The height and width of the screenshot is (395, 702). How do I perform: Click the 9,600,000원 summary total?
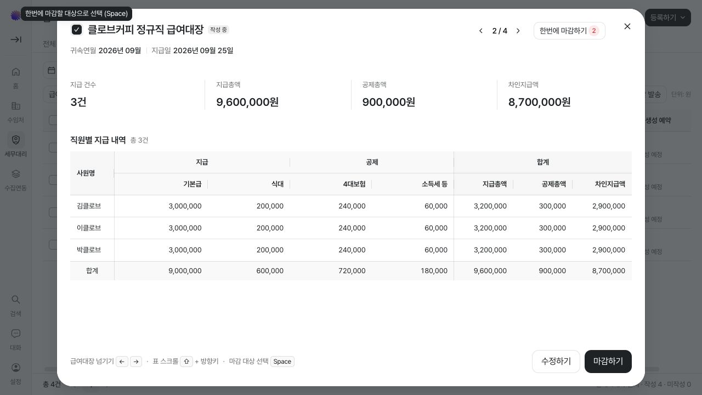click(247, 102)
